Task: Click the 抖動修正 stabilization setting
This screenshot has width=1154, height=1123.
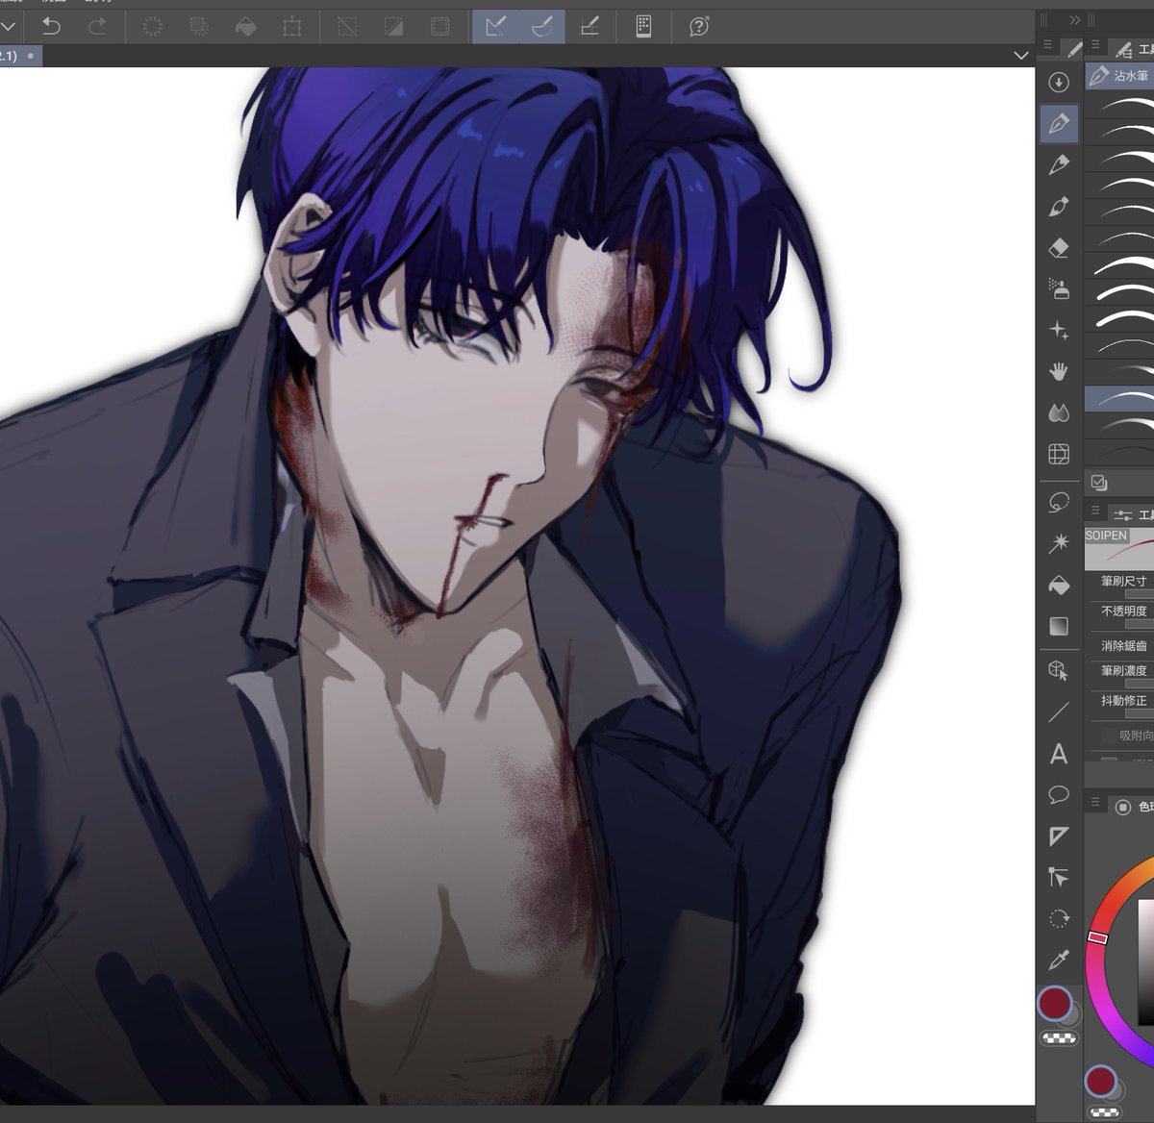Action: point(1123,701)
